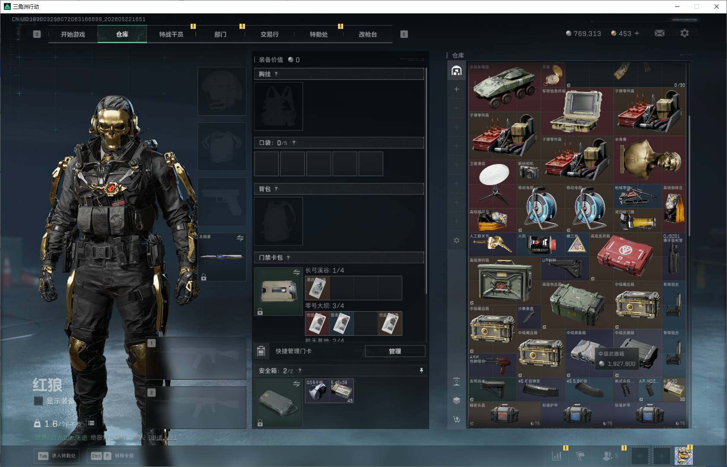This screenshot has height=467, width=727.
Task: Toggle the 显示装备 checkbox
Action: [x=38, y=401]
